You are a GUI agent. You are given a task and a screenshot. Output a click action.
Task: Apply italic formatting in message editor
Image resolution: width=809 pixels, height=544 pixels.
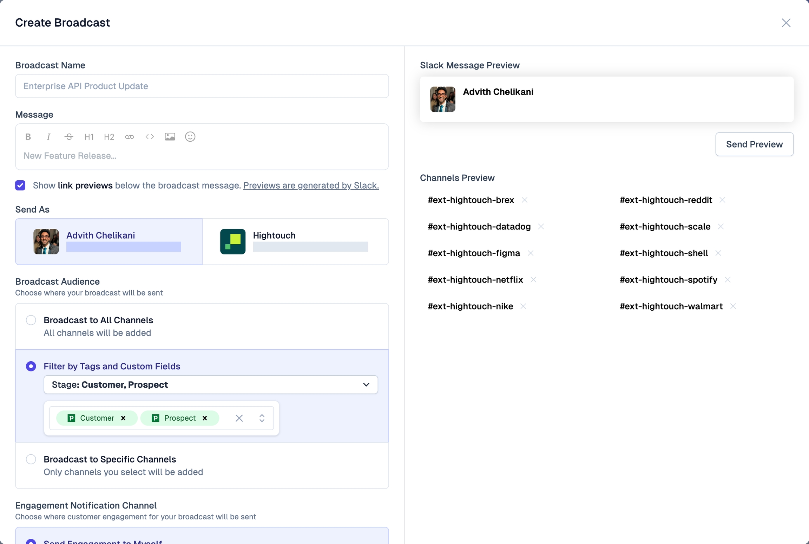48,137
